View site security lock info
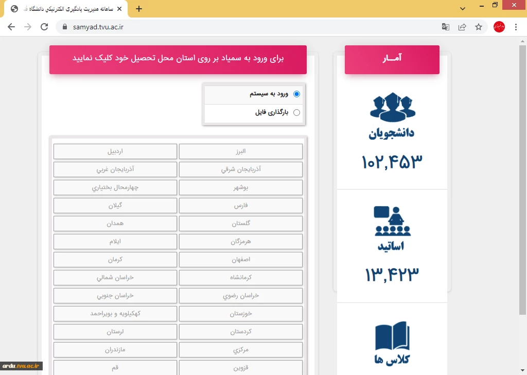The image size is (527, 375). point(65,27)
